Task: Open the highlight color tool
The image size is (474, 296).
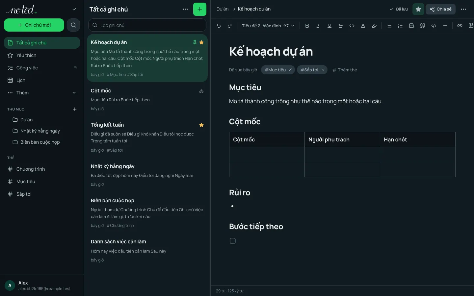Action: click(374, 26)
